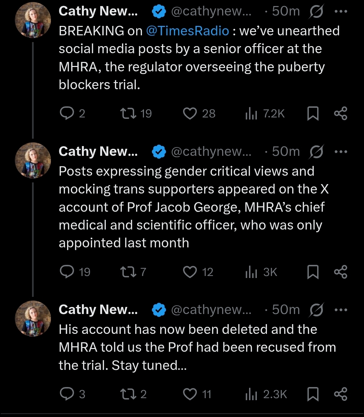The image size is (364, 417).
Task: Bookmark the 'account has been deleted' post
Action: click(x=313, y=394)
